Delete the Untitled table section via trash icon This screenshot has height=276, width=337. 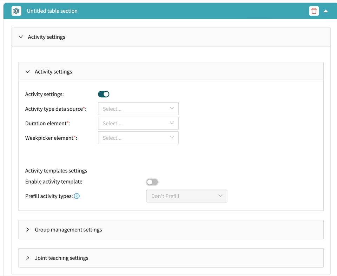[x=314, y=11]
